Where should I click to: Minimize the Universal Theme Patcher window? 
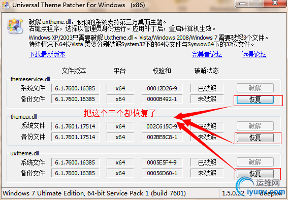point(242,4)
